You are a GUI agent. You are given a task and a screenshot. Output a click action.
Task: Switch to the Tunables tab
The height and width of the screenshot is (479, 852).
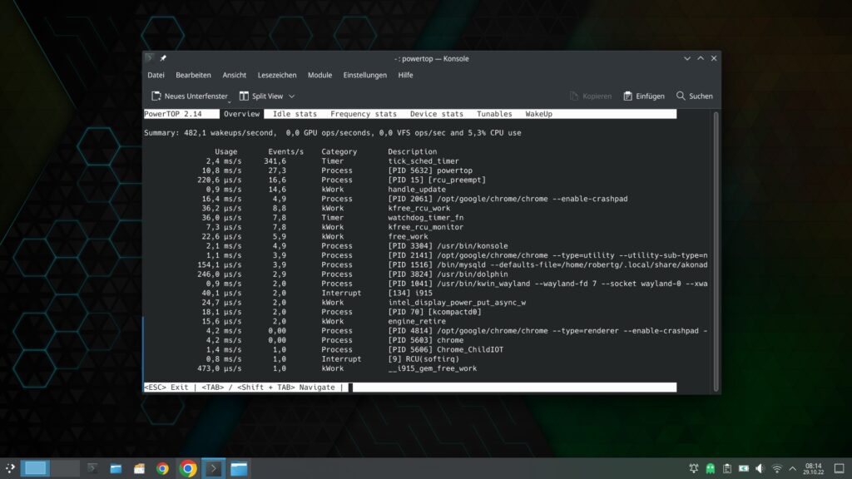[494, 114]
